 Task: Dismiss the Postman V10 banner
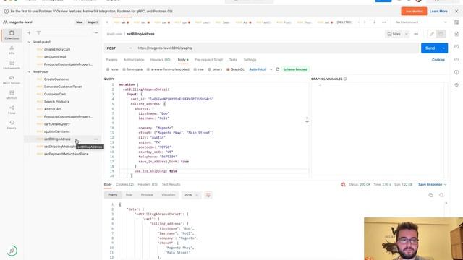[456, 12]
